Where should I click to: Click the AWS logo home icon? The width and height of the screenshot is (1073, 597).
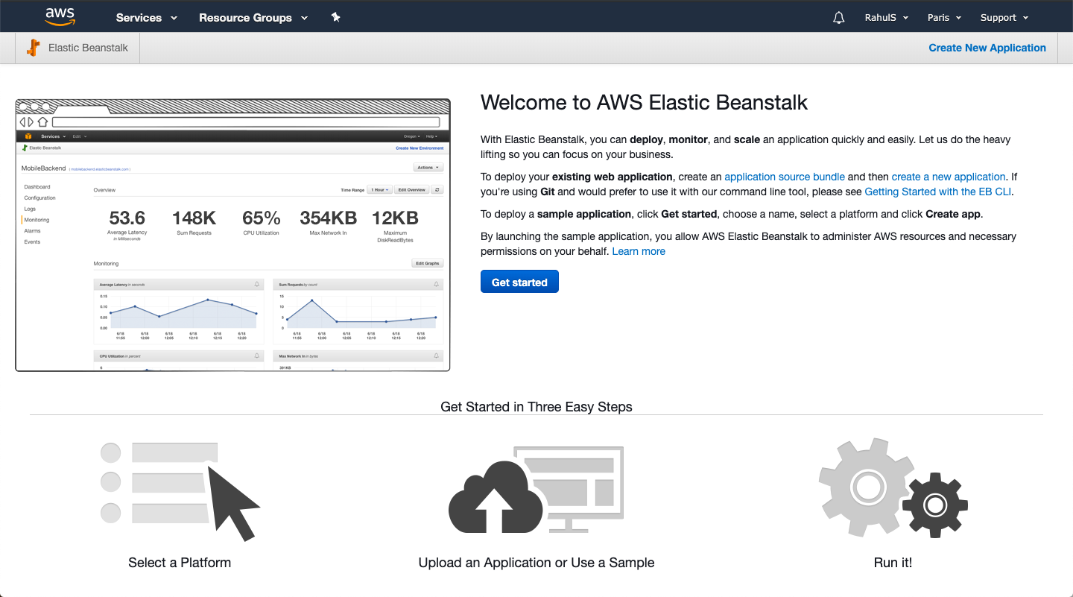click(60, 16)
